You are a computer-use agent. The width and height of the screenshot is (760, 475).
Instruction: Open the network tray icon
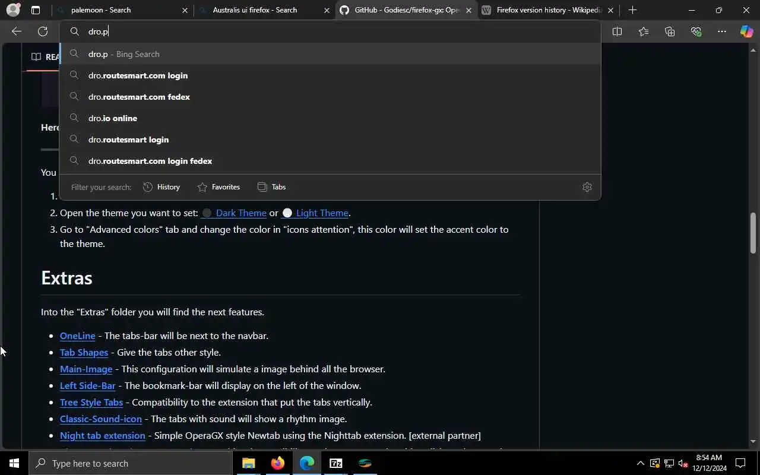pyautogui.click(x=669, y=463)
